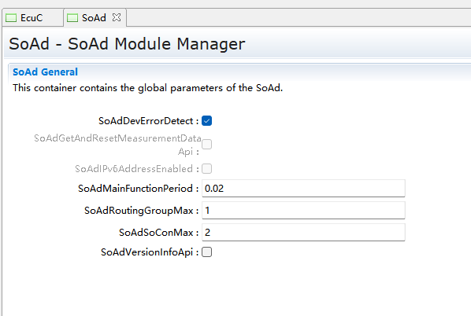This screenshot has width=471, height=316.
Task: Click the green SoAd tab icon
Action: (72, 18)
